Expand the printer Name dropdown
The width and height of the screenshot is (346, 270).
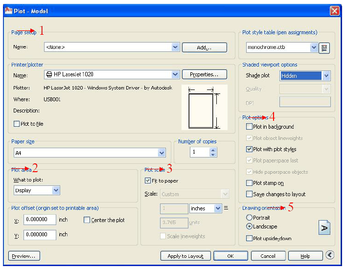coord(176,74)
